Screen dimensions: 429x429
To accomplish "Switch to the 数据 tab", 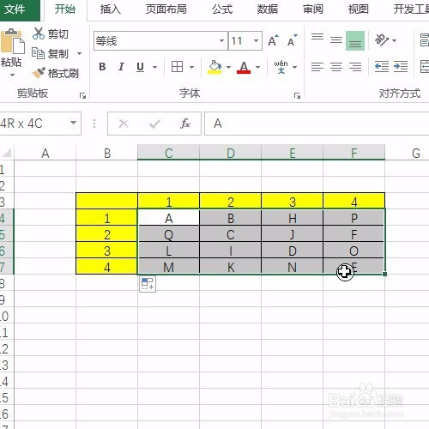I will point(268,9).
